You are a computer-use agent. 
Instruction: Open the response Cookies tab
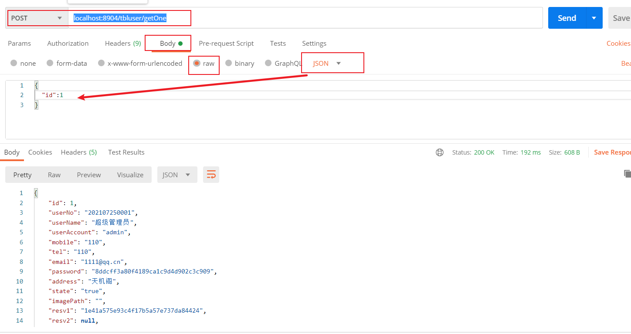[40, 152]
